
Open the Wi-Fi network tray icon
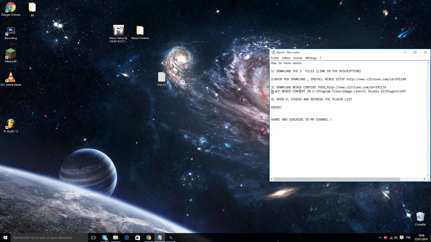coord(391,238)
